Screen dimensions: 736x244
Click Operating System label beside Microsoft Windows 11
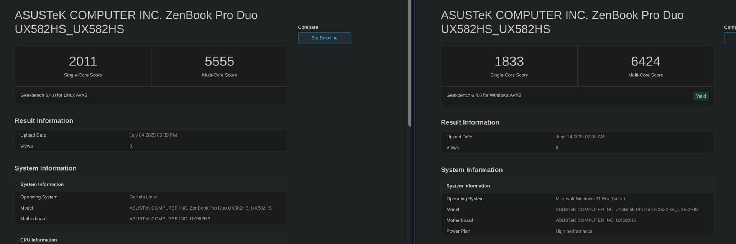point(465,198)
